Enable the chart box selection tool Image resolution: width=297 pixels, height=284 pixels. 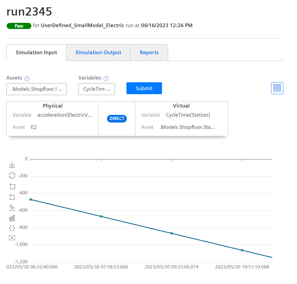[x=12, y=228]
